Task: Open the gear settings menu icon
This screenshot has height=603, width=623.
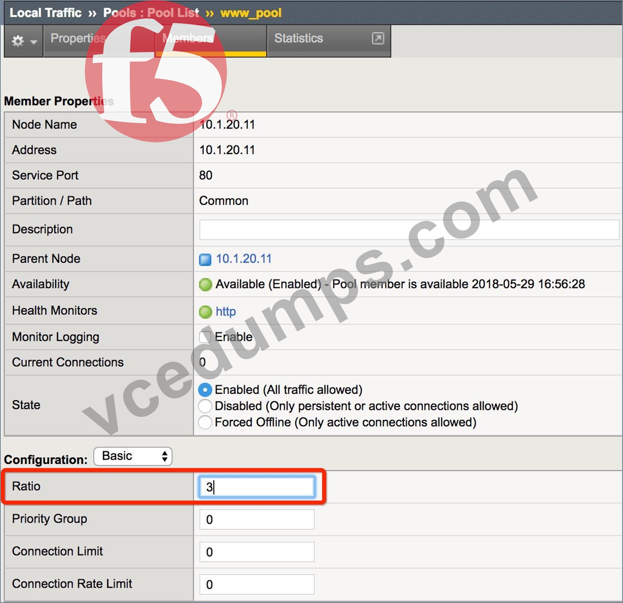Action: pos(18,41)
